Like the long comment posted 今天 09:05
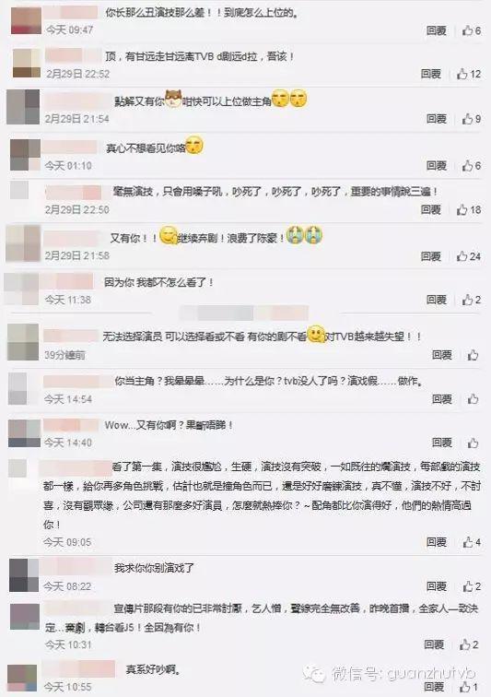 pyautogui.click(x=472, y=542)
